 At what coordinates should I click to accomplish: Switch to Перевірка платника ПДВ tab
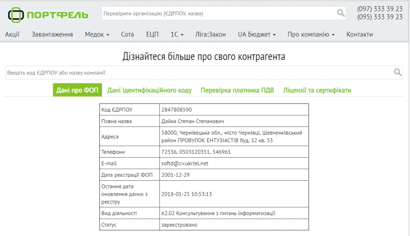(x=237, y=90)
